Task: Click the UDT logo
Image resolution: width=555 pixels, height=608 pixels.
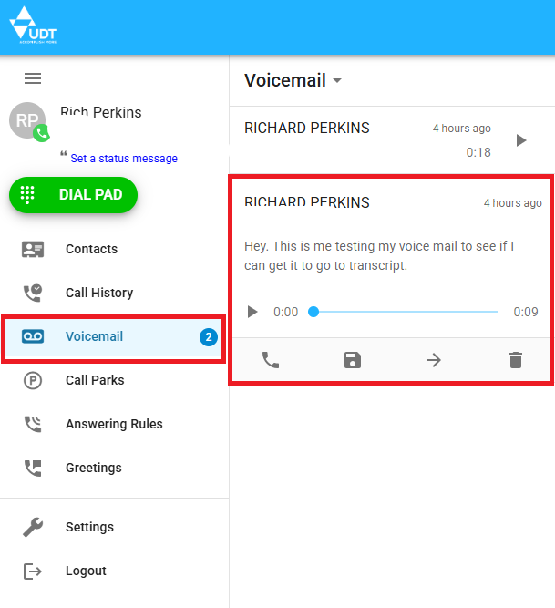Action: point(34,26)
